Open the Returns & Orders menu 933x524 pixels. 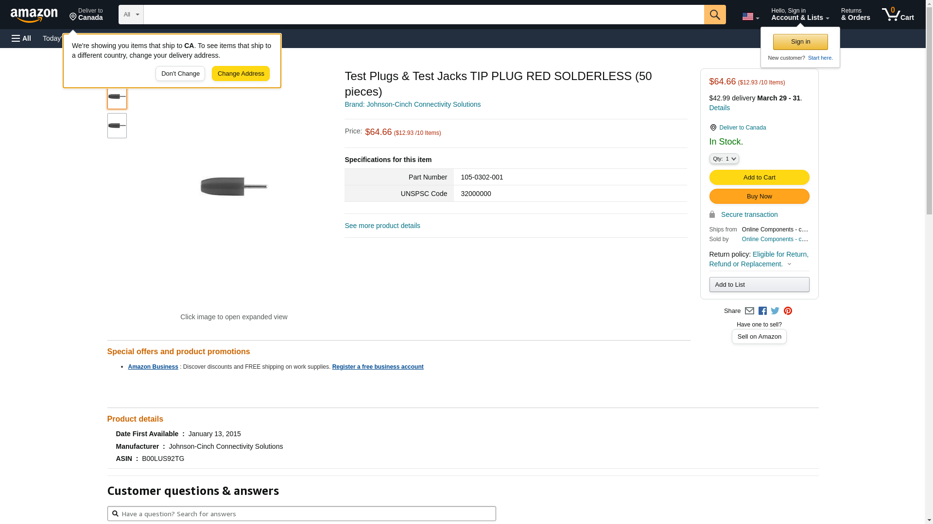point(855,15)
